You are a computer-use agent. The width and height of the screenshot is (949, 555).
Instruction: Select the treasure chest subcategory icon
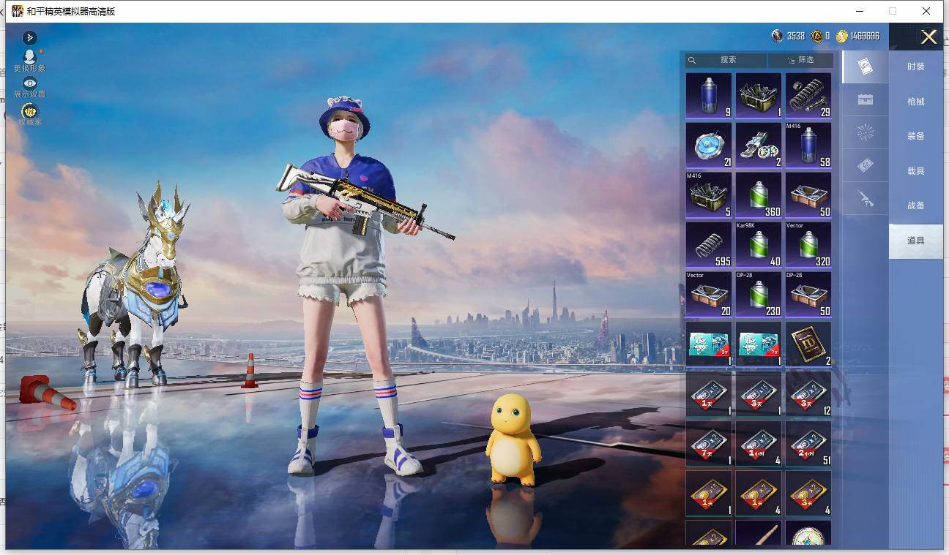pyautogui.click(x=865, y=100)
